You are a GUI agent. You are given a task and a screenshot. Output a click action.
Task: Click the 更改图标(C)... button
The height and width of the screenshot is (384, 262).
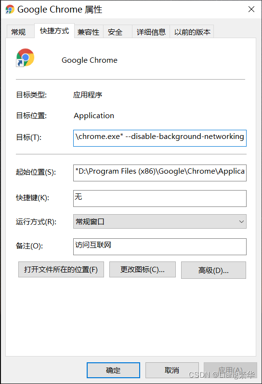pyautogui.click(x=143, y=269)
